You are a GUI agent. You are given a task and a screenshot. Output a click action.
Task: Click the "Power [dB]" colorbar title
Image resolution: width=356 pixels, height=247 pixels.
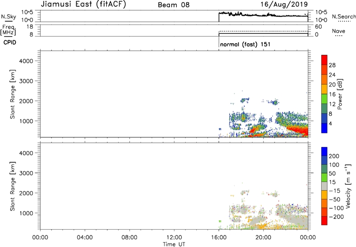click(340, 94)
